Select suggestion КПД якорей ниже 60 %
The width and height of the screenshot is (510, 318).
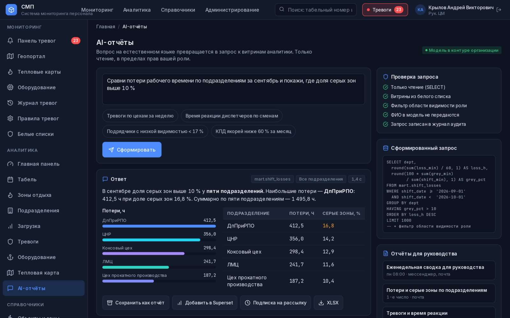(253, 131)
